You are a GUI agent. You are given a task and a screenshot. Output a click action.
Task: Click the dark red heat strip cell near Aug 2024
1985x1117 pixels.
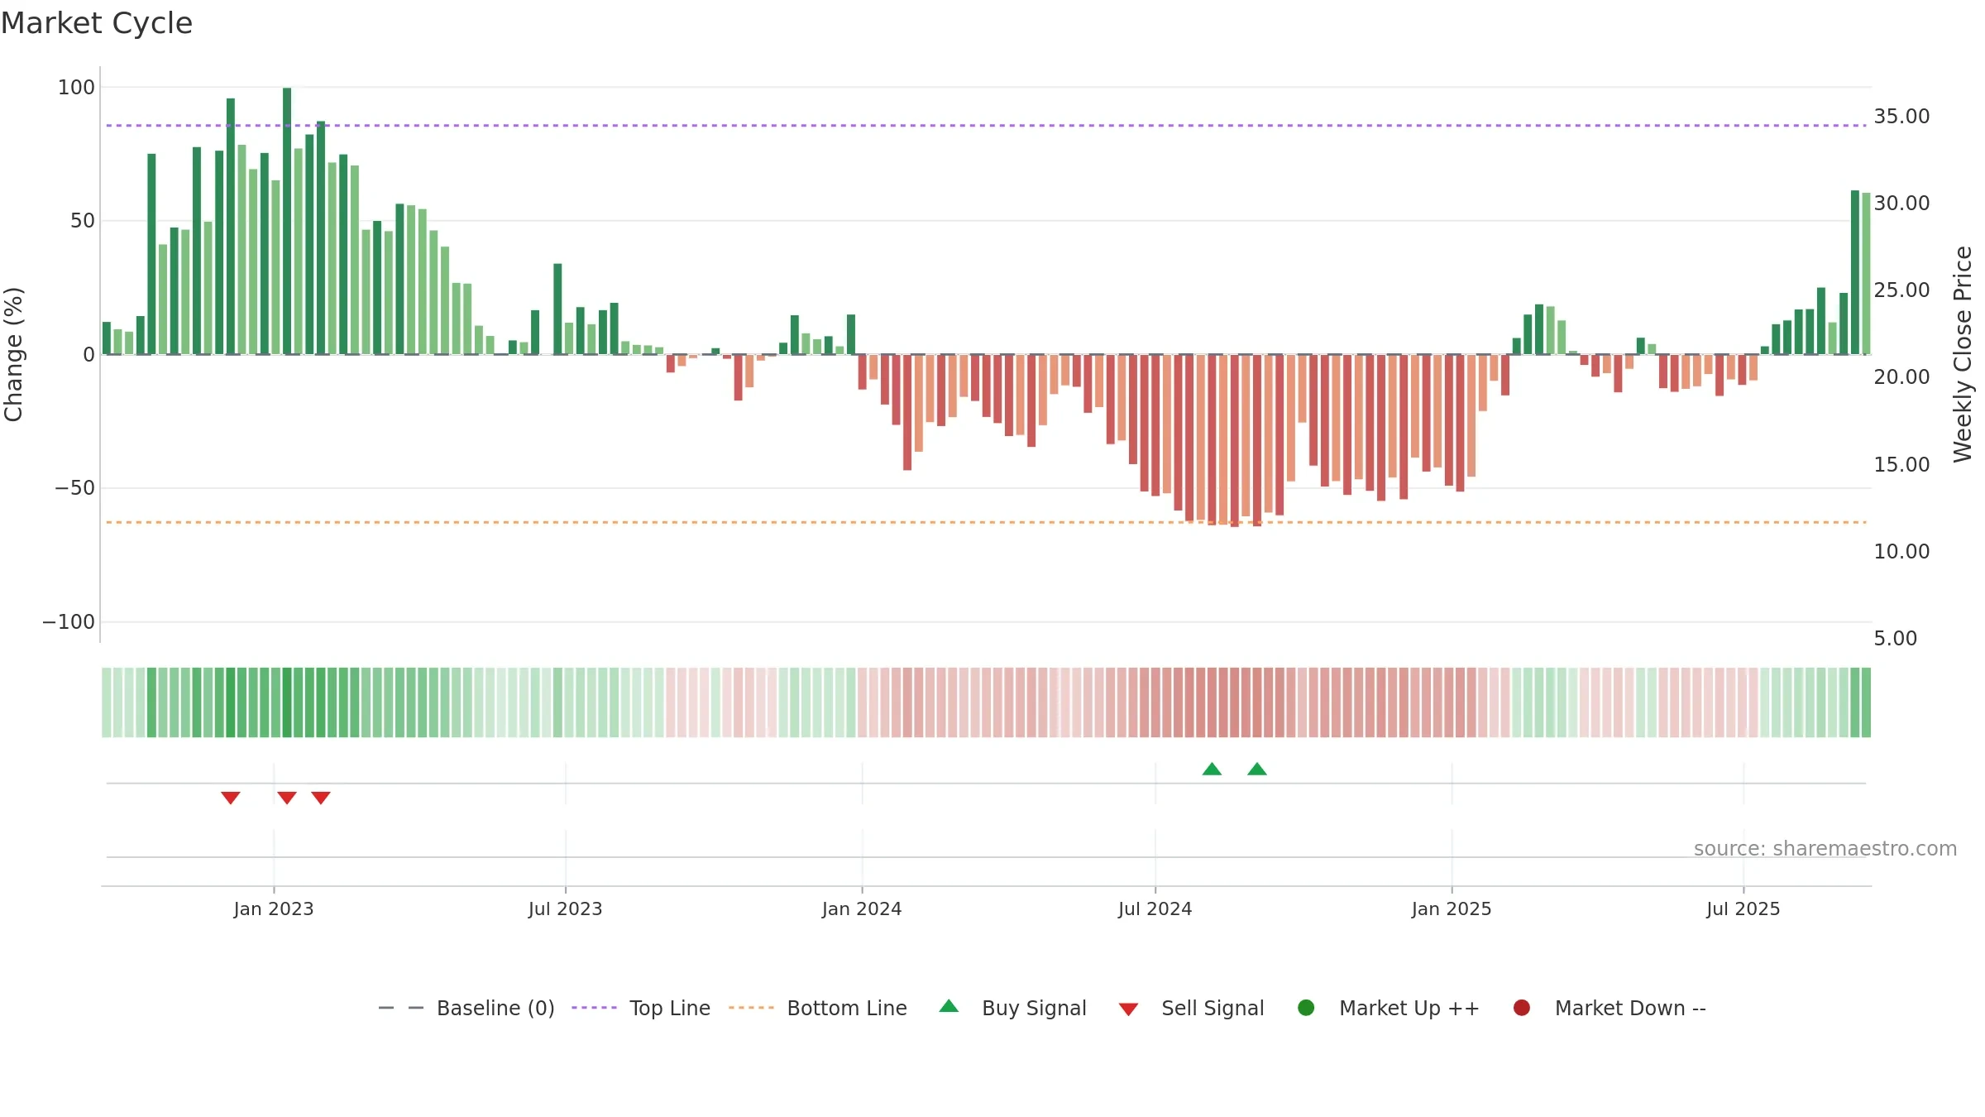click(1212, 702)
